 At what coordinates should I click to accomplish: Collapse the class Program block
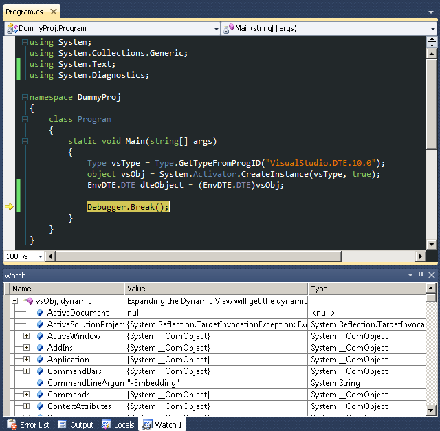coord(25,119)
